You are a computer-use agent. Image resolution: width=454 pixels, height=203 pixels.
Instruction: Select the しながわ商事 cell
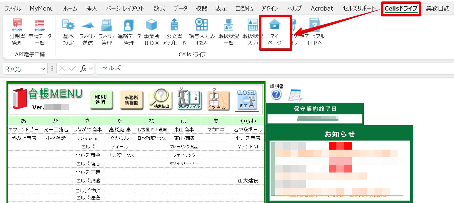coord(88,129)
